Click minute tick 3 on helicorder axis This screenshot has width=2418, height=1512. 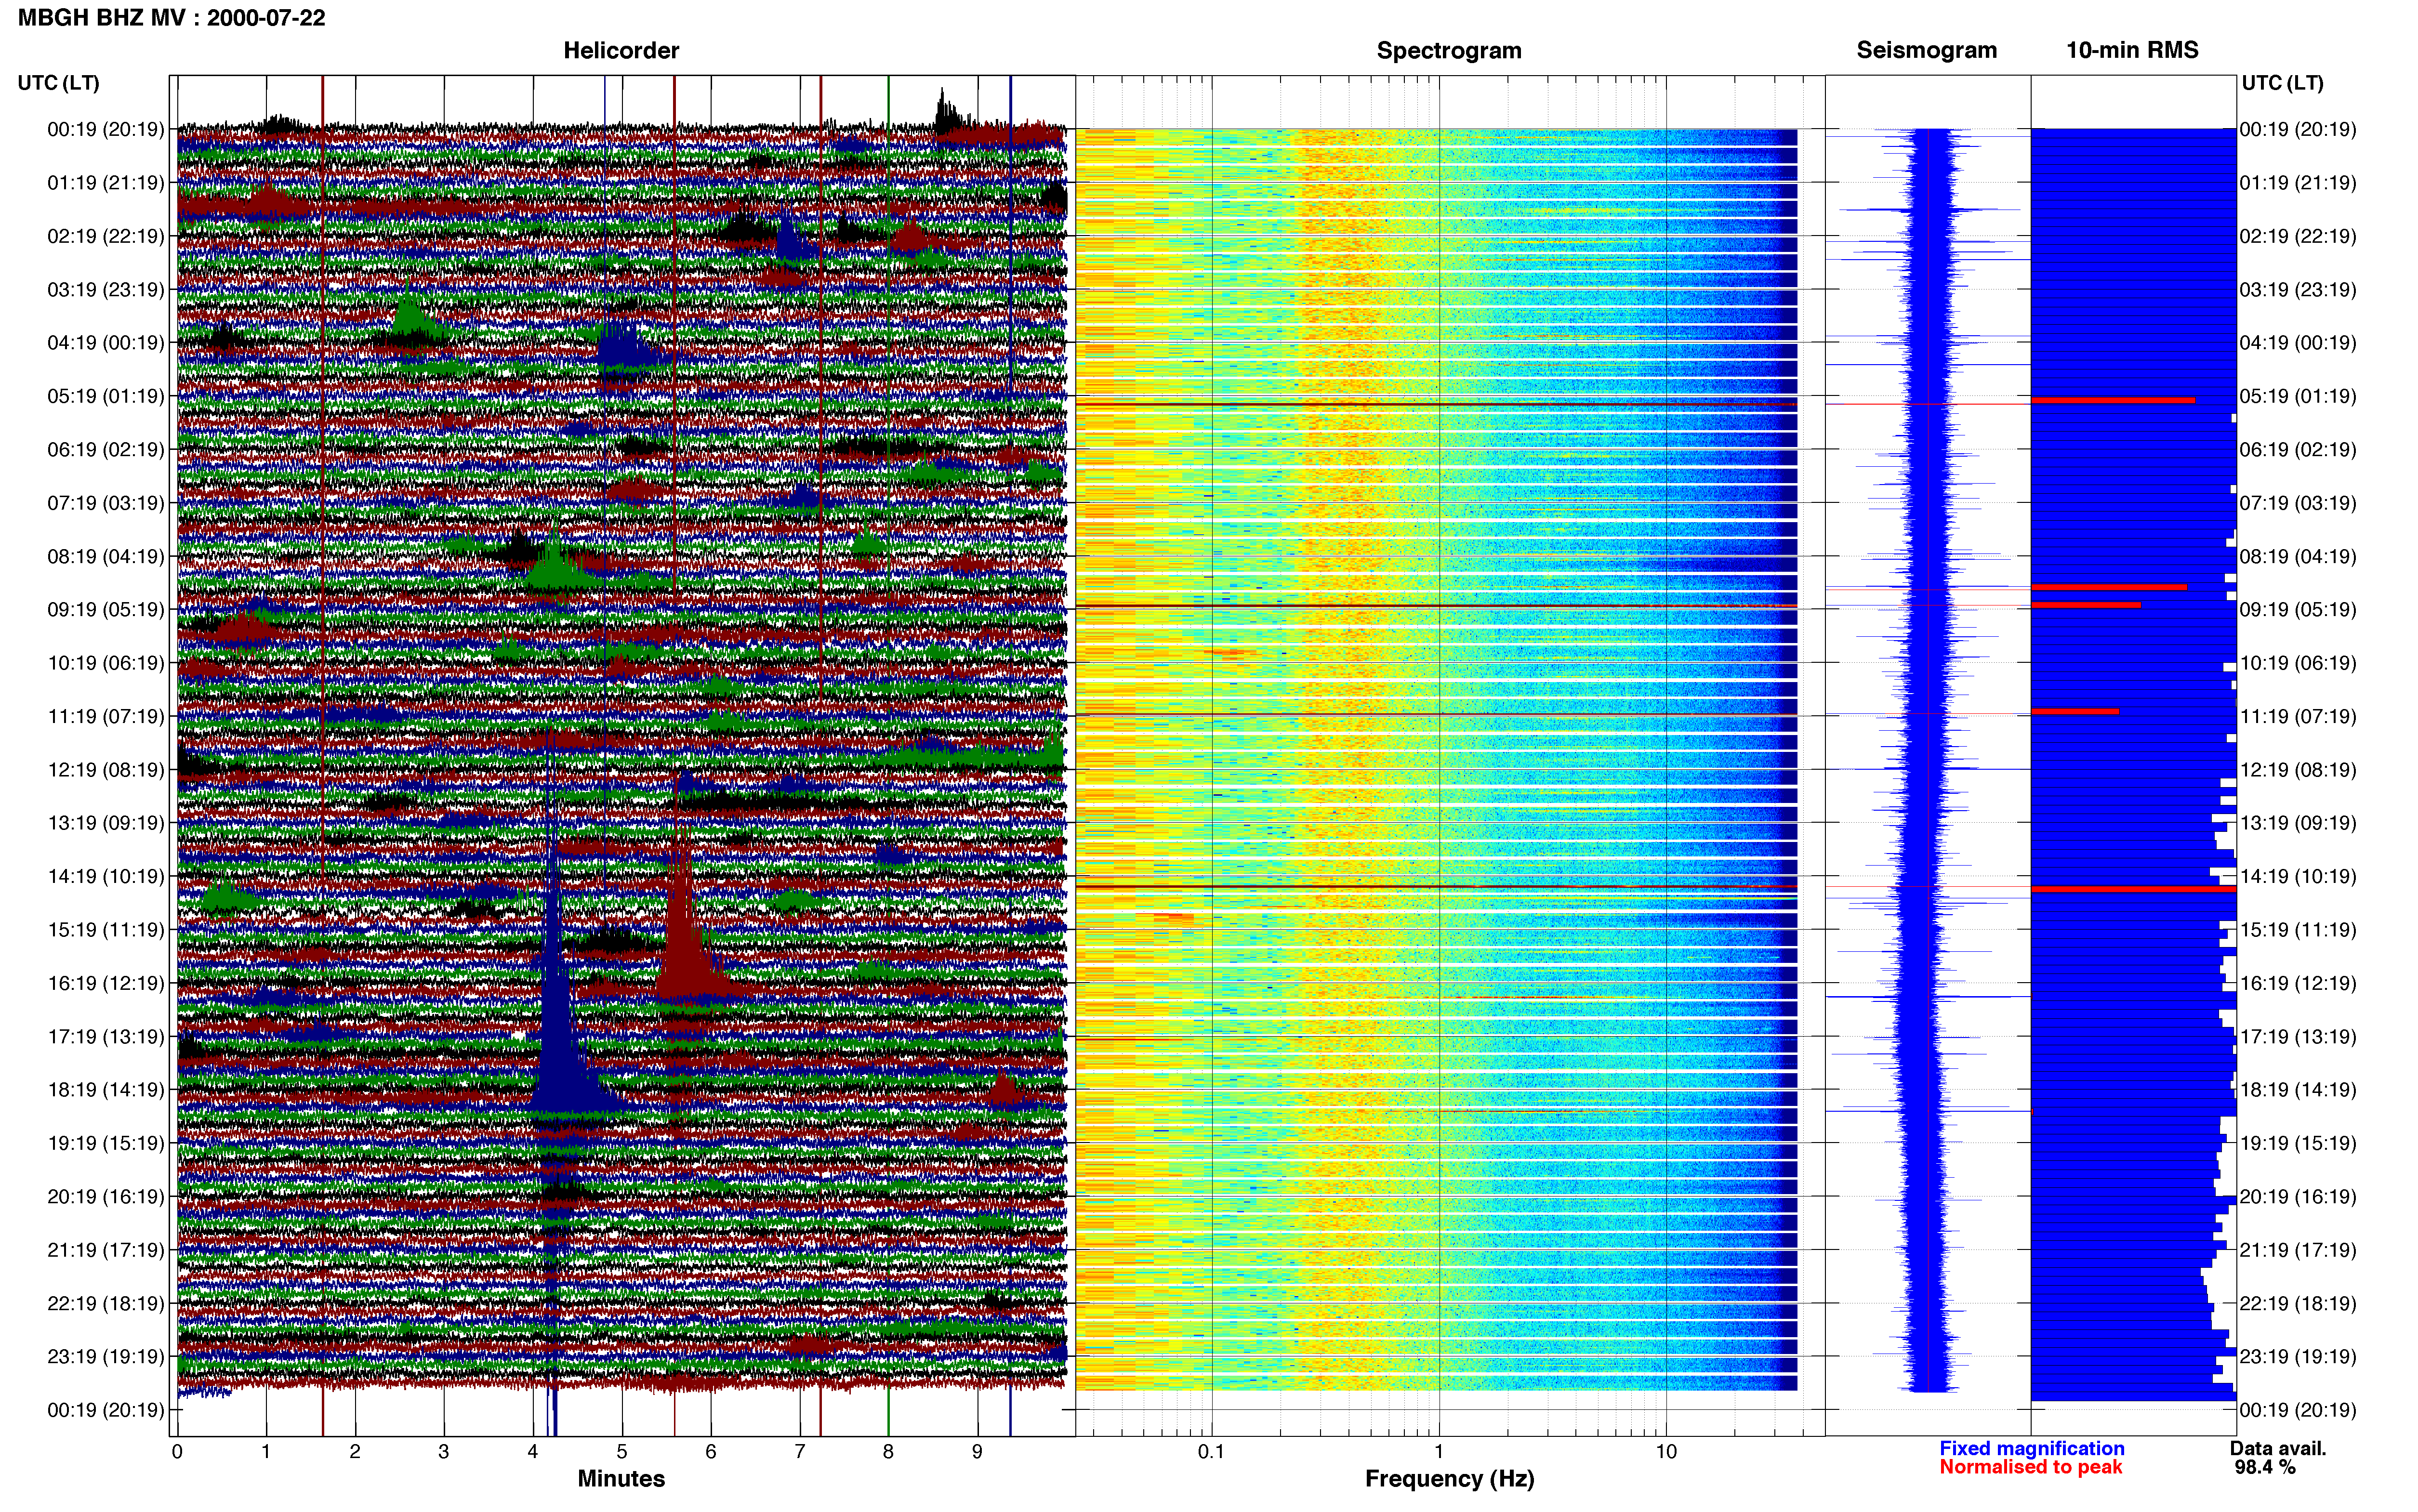444,1451
